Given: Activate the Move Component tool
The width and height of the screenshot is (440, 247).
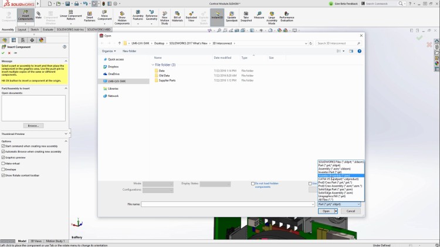Looking at the screenshot, I should pyautogui.click(x=104, y=15).
